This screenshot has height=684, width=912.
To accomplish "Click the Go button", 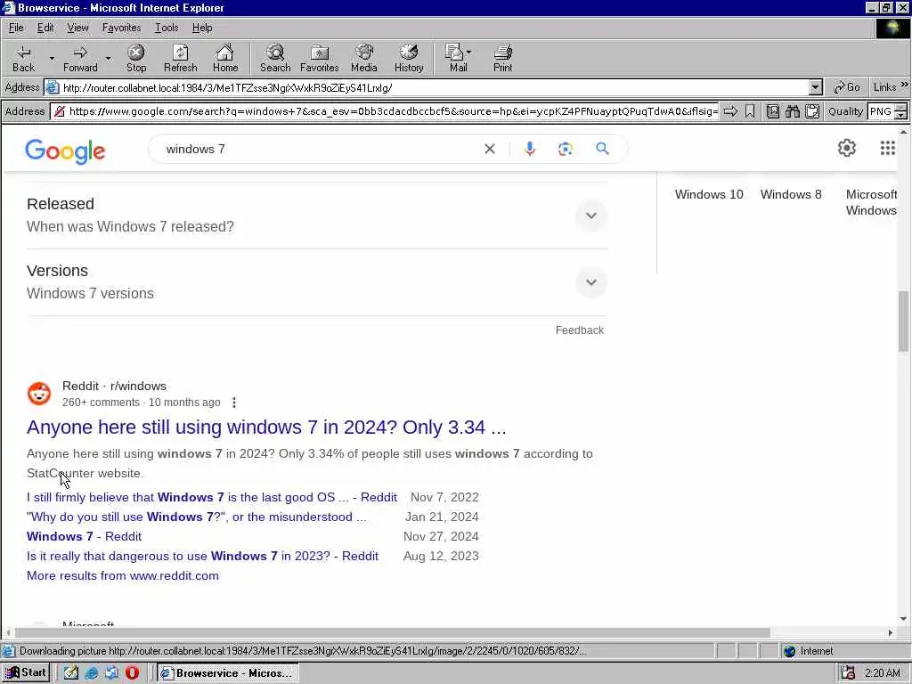I will click(847, 87).
